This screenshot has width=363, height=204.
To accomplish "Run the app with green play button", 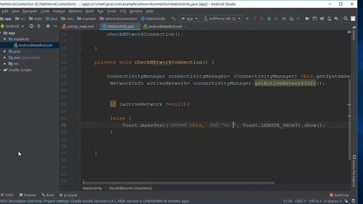I will 247,19.
